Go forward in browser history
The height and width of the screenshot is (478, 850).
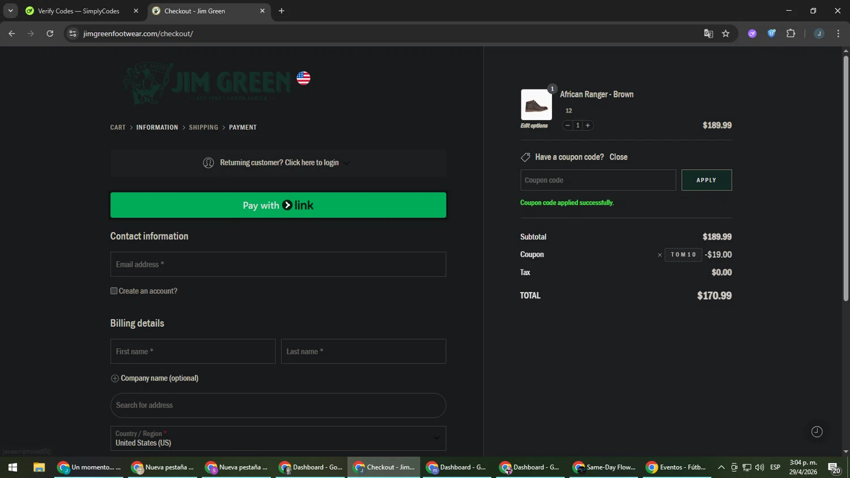pyautogui.click(x=31, y=33)
